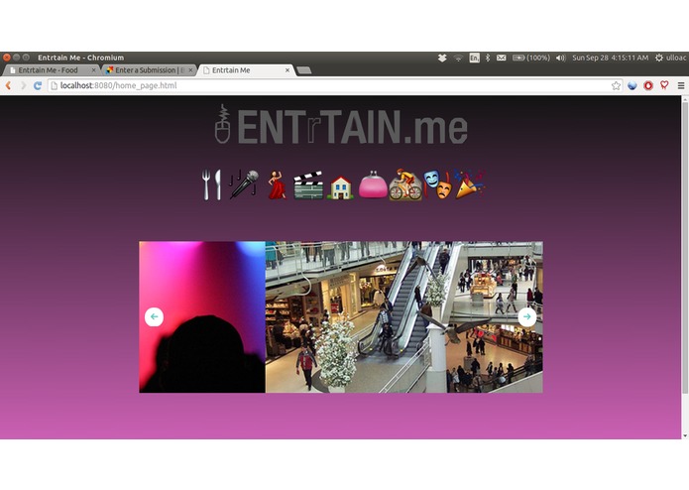Open the theater masks icon
The height and width of the screenshot is (490, 689).
coord(437,184)
